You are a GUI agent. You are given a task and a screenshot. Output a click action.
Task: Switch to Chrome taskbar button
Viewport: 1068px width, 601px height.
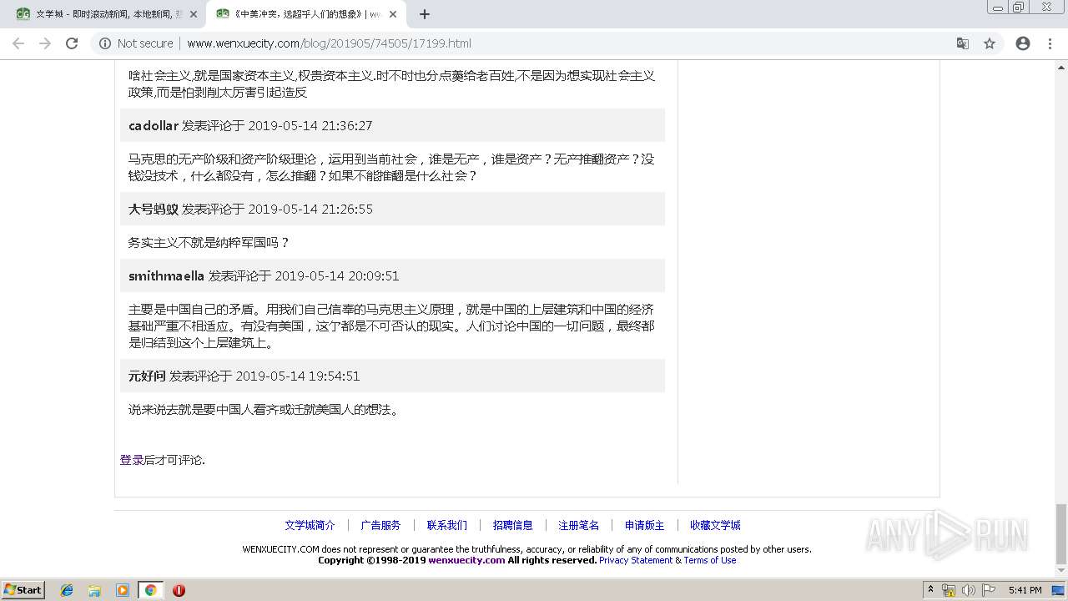pos(150,590)
